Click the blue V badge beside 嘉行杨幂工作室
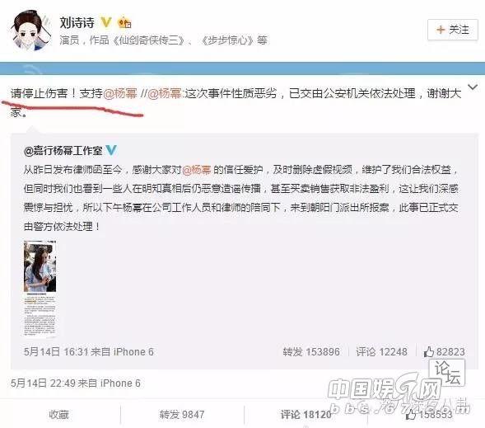The width and height of the screenshot is (485, 428). pyautogui.click(x=111, y=150)
